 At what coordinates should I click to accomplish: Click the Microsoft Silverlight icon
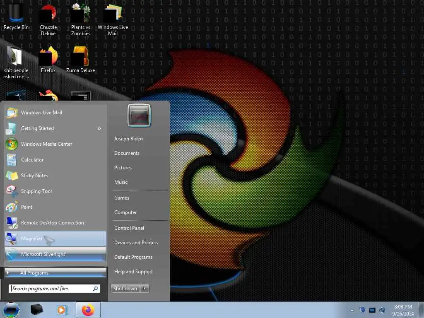coord(12,254)
